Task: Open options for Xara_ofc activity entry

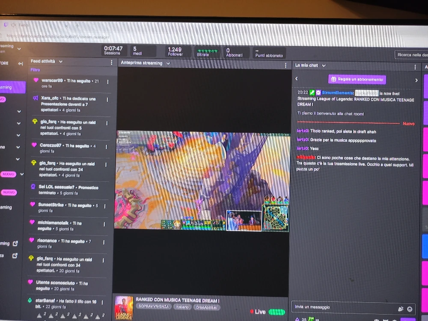Action: coord(107,99)
